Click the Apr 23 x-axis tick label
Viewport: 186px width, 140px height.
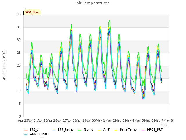point(23,120)
